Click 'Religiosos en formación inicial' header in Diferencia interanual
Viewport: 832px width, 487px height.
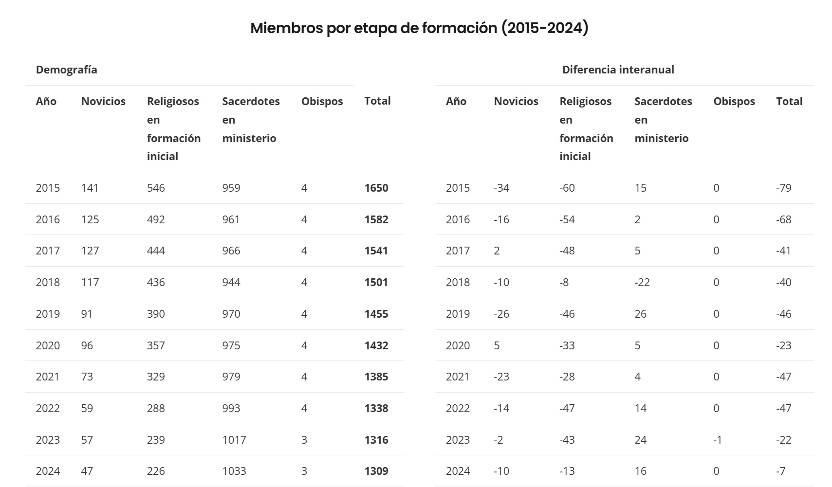(586, 128)
